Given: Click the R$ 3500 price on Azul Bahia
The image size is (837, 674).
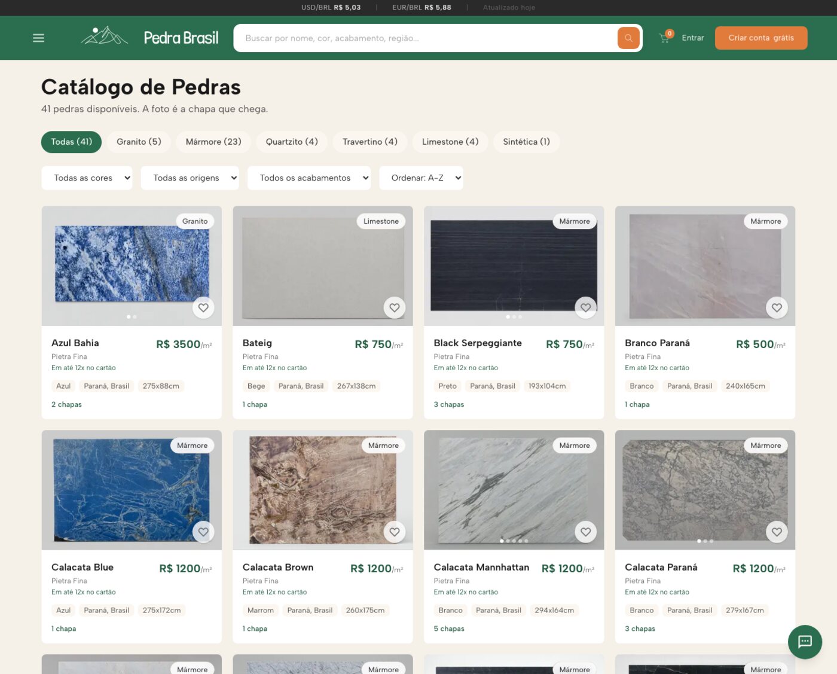Looking at the screenshot, I should [x=184, y=344].
